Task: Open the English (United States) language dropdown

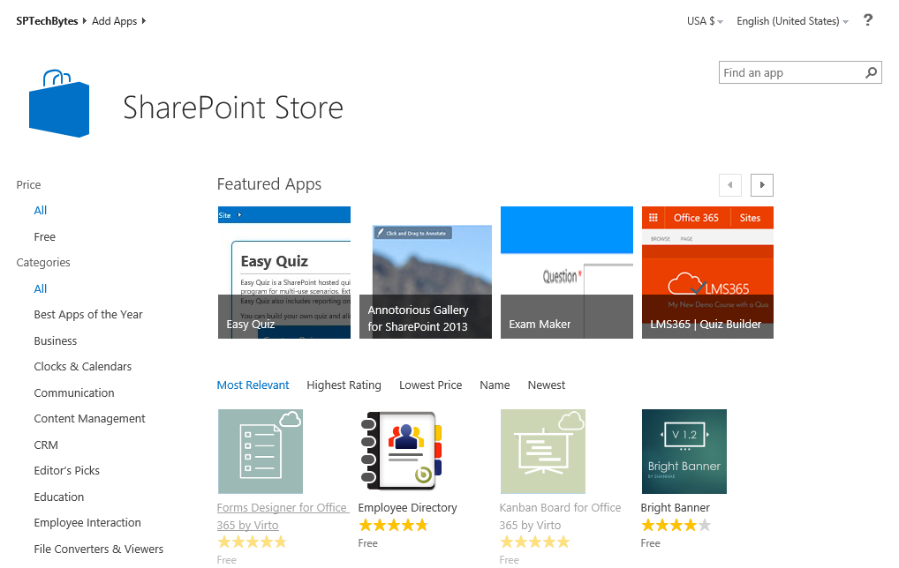Action: (x=791, y=20)
